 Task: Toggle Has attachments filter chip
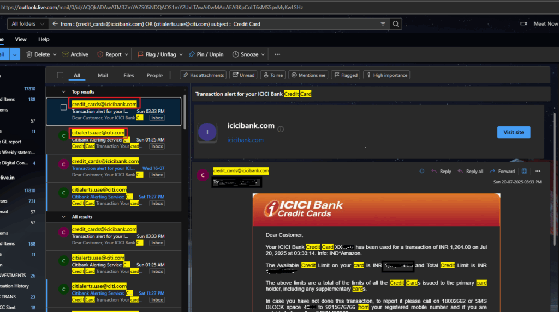coord(203,75)
